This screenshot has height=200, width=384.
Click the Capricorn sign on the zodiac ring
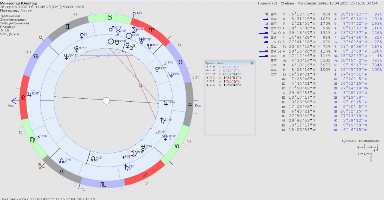coord(177,146)
